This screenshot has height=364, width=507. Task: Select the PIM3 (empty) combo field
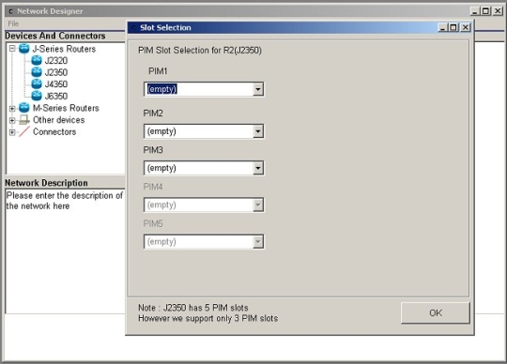pos(204,168)
